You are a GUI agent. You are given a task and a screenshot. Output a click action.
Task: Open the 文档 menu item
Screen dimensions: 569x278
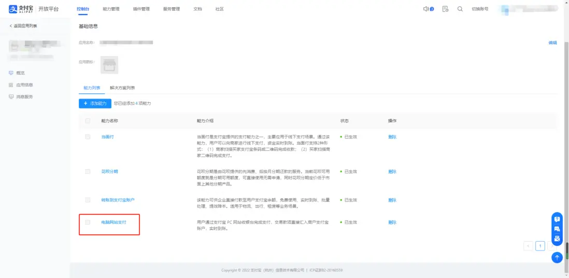pyautogui.click(x=198, y=9)
